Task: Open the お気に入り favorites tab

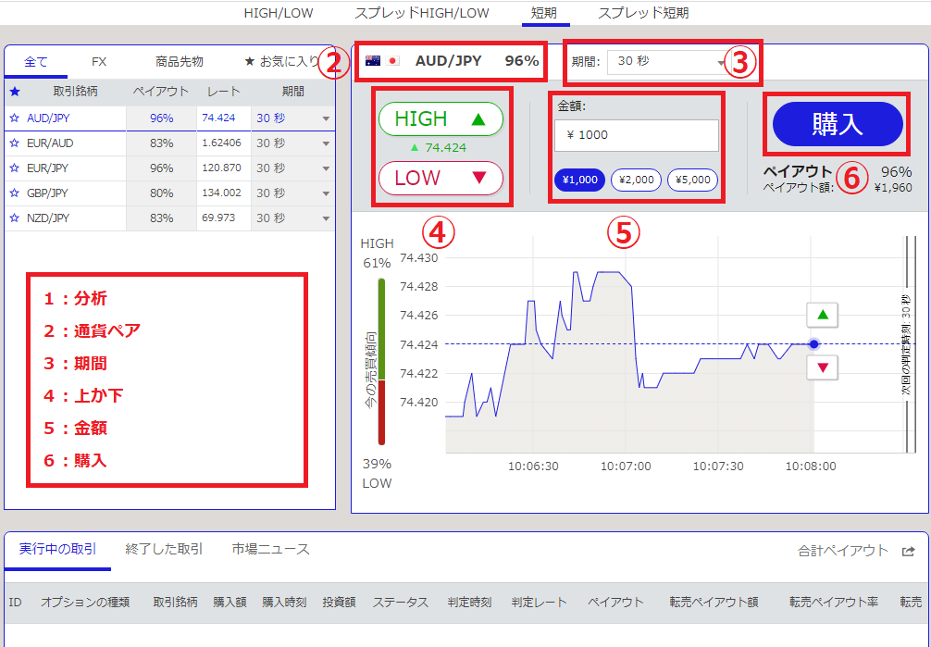Action: tap(282, 61)
